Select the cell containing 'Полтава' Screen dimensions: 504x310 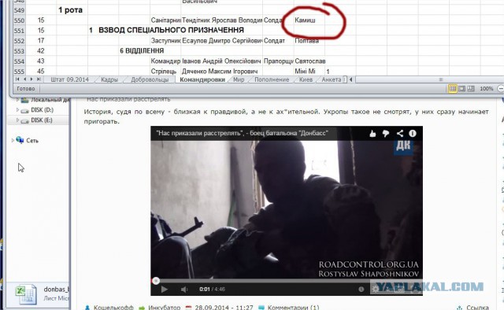tap(309, 41)
